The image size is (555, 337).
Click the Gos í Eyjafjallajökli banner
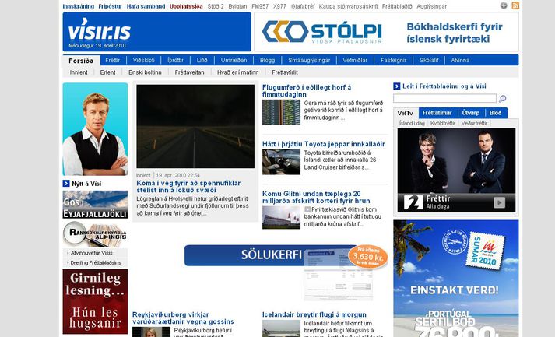[x=95, y=204]
